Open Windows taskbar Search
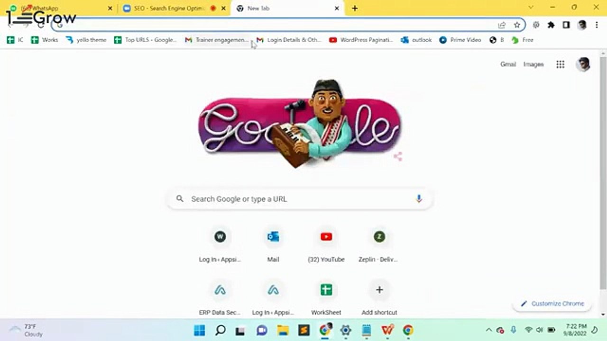 coord(220,330)
